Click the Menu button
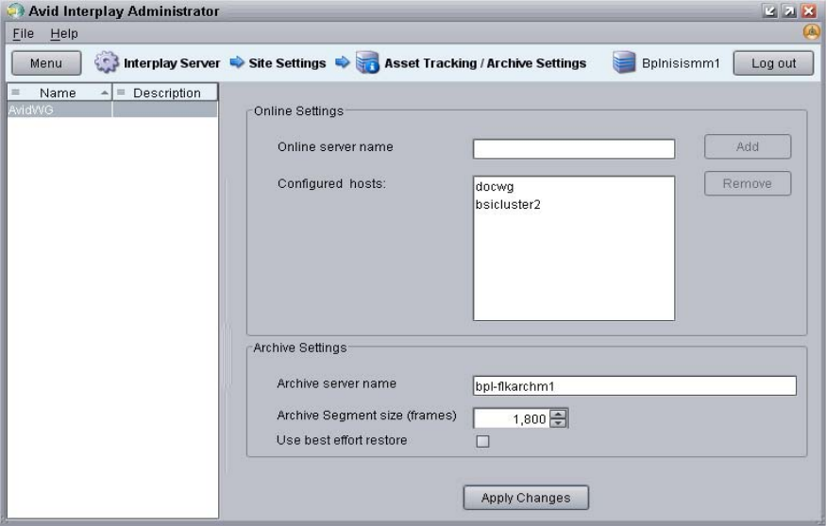826x526 pixels. (46, 63)
